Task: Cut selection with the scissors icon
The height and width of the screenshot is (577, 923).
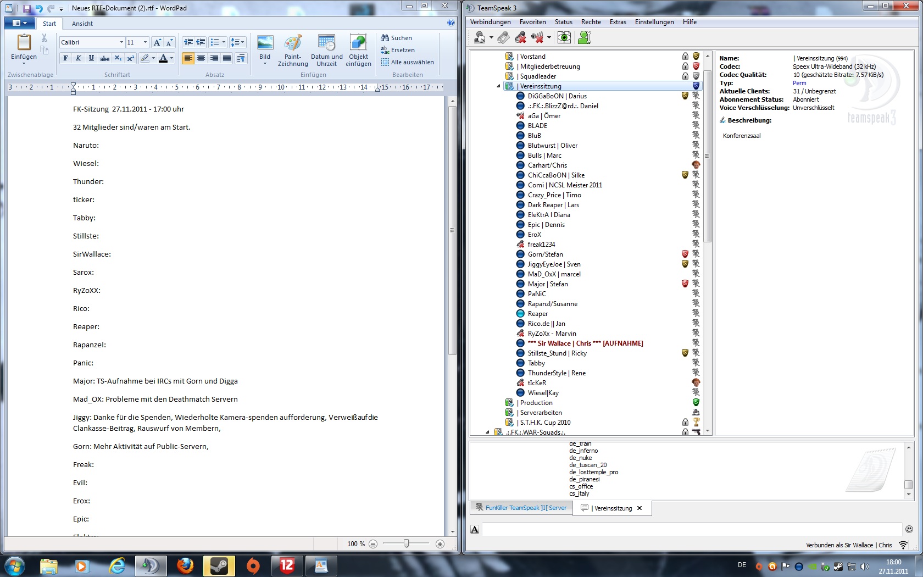Action: pos(45,38)
